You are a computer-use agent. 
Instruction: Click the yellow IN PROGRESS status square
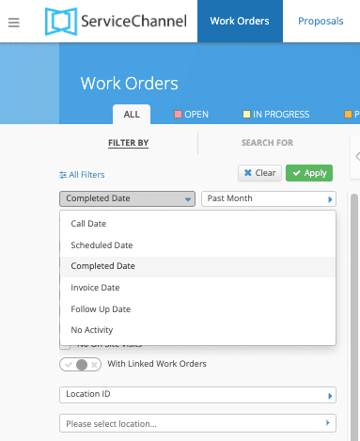pos(246,115)
